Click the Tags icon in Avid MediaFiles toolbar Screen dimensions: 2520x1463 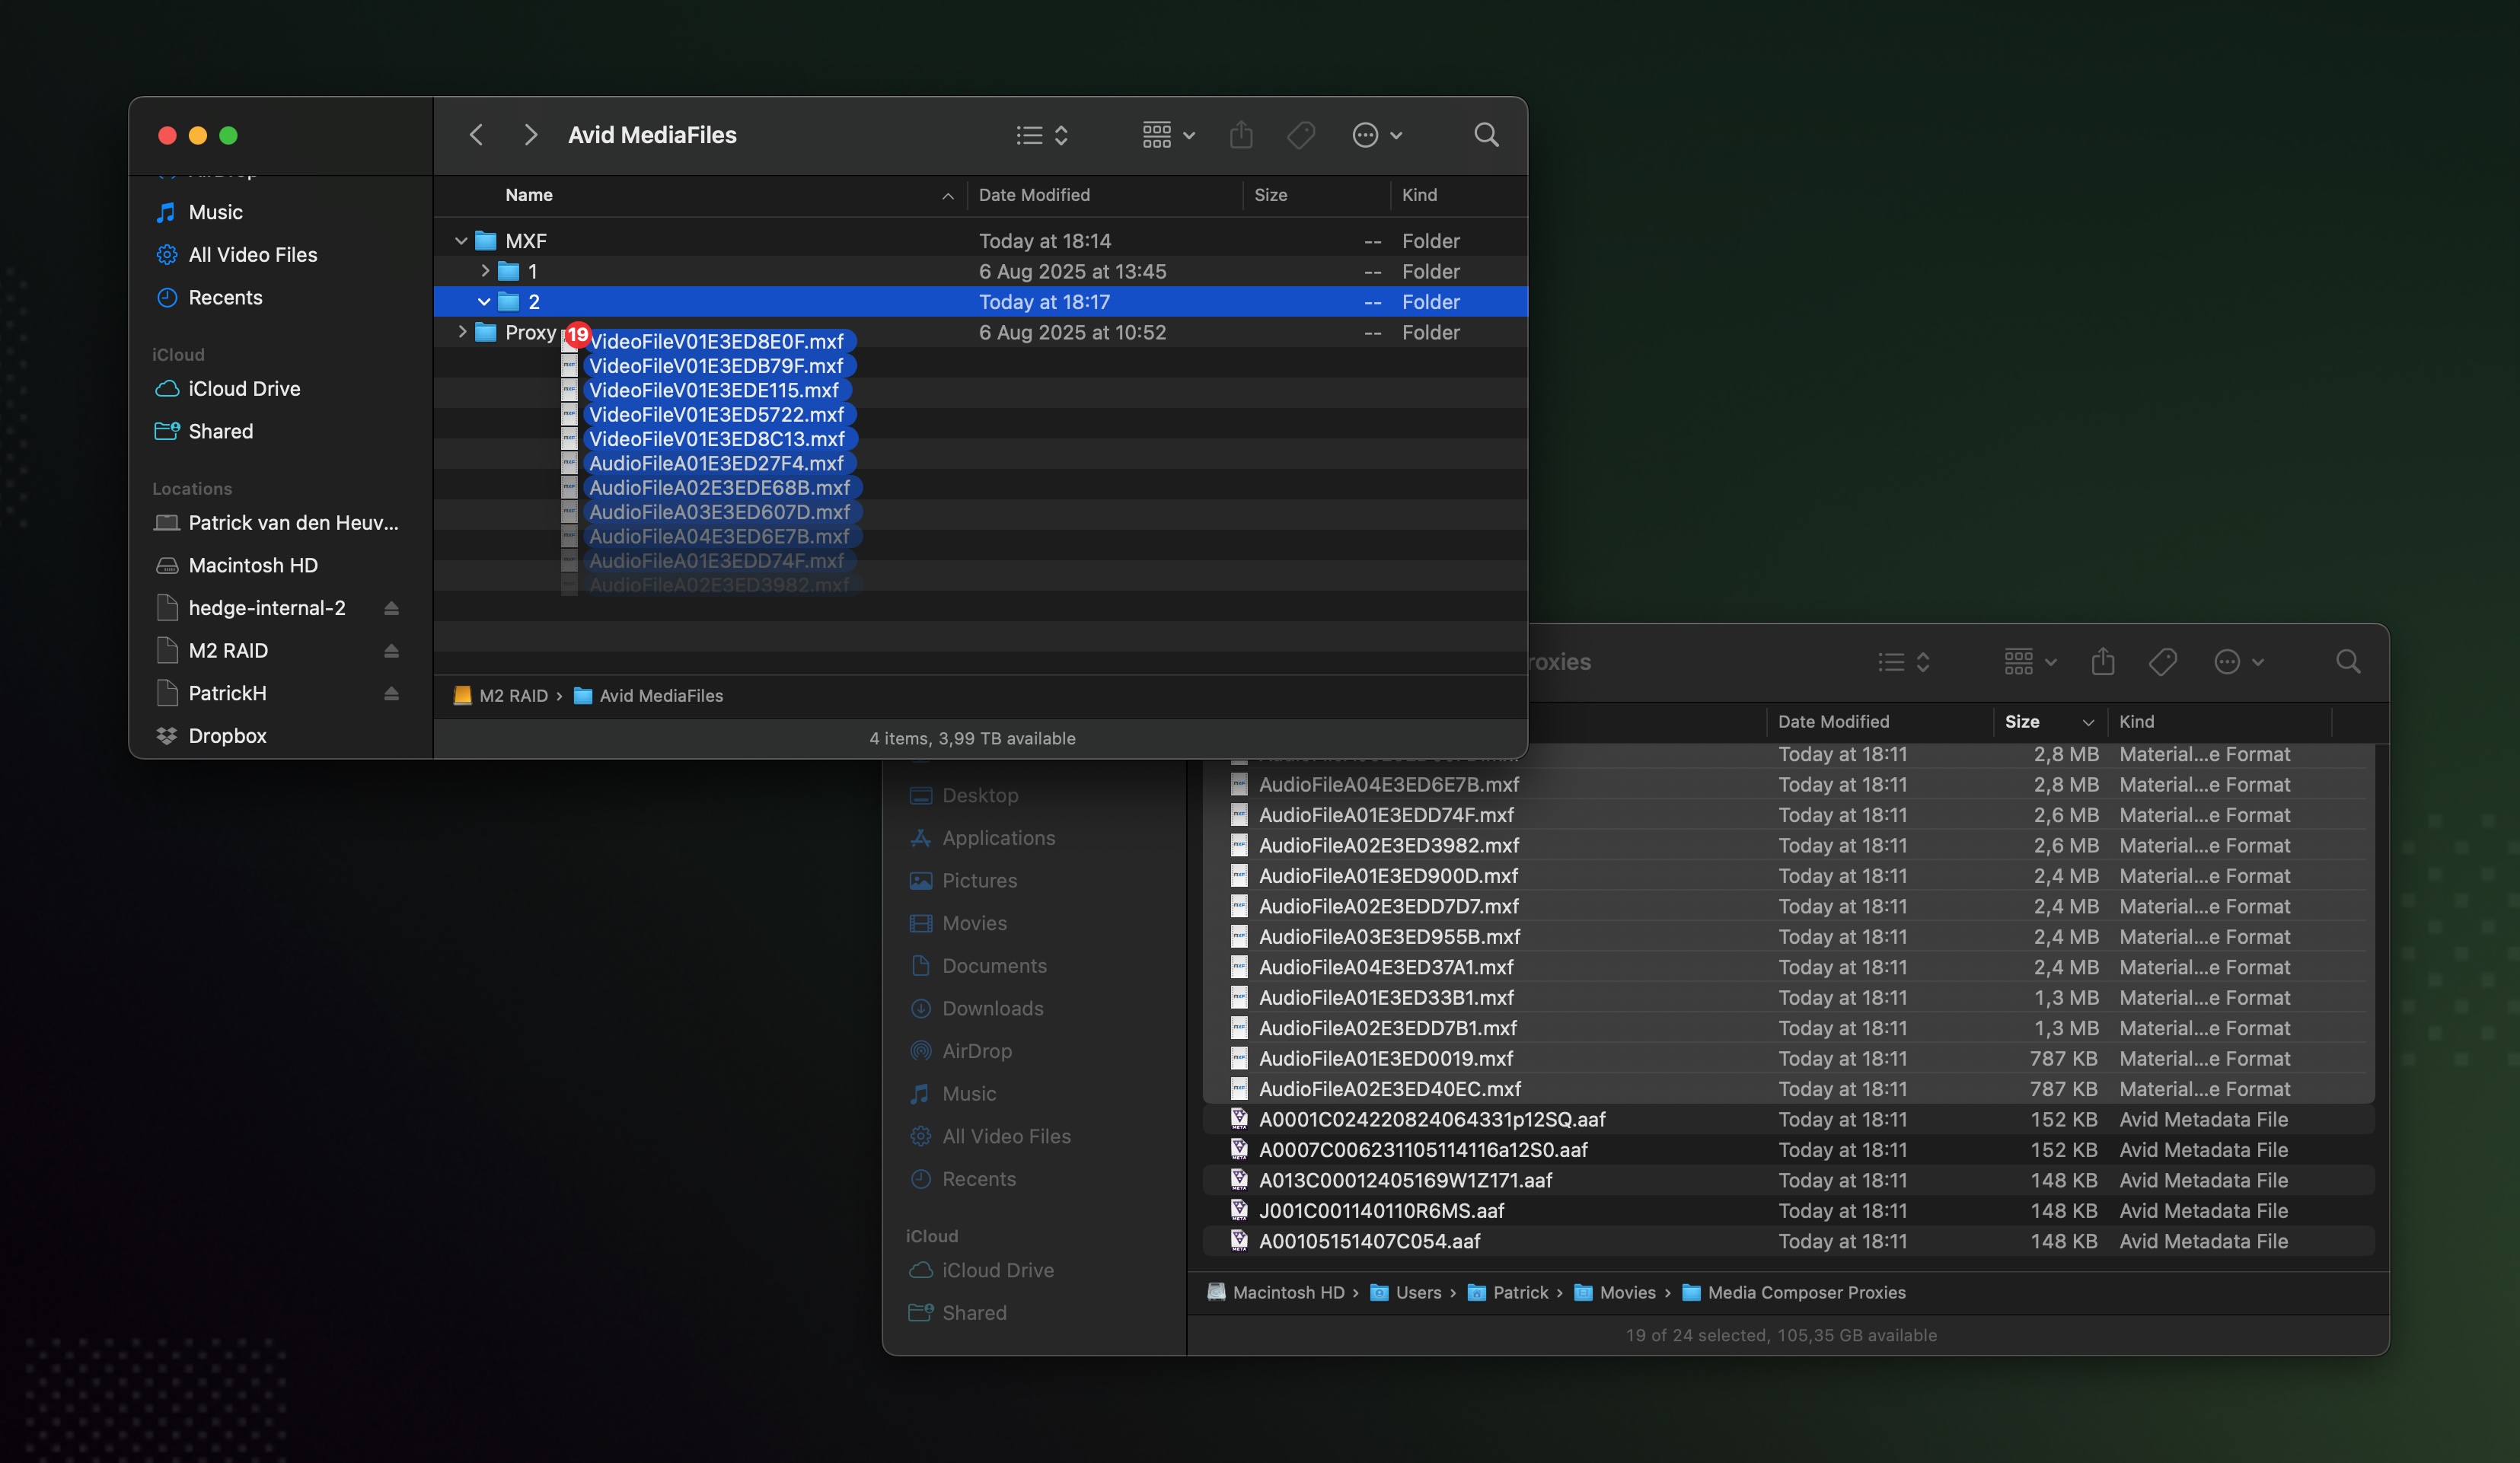point(1300,135)
